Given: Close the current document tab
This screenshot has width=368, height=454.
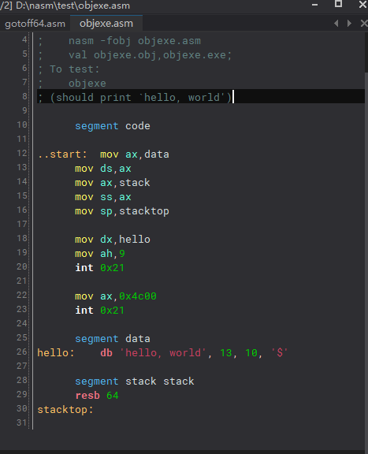Looking at the screenshot, I should pos(364,23).
